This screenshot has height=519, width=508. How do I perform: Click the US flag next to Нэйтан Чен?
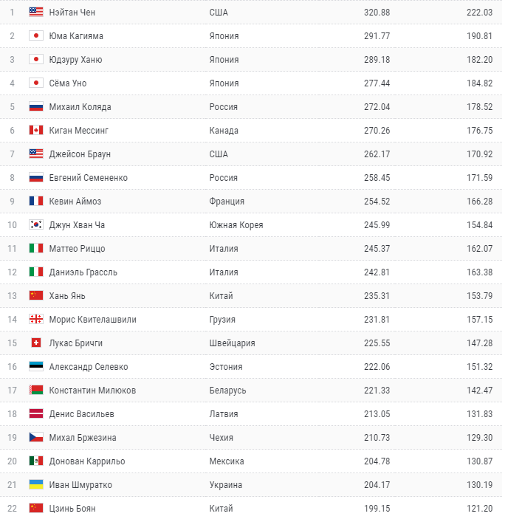[x=36, y=13]
